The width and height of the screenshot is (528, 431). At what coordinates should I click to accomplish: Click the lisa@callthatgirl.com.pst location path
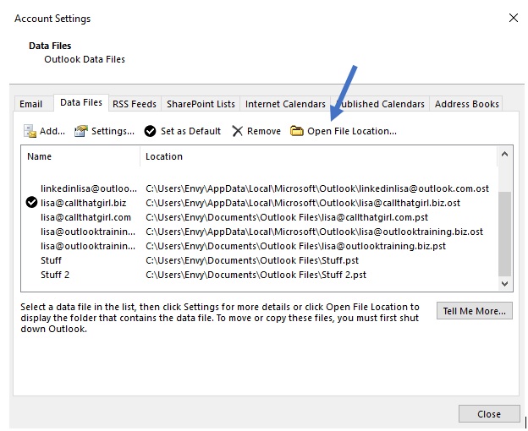pos(287,217)
